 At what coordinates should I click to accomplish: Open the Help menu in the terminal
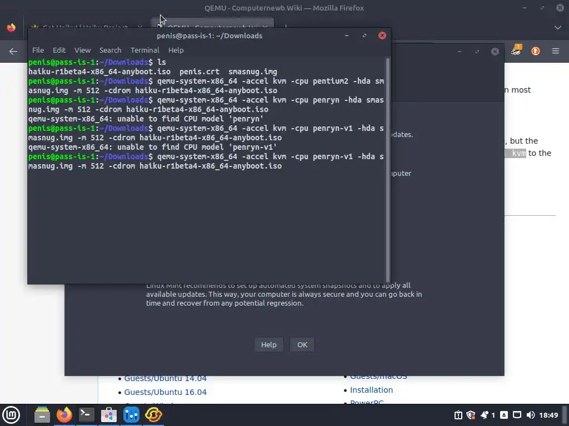pos(176,50)
